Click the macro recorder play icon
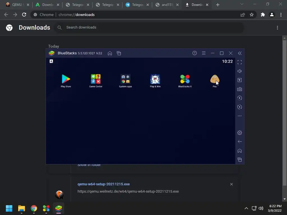The height and width of the screenshot is (215, 287). pyautogui.click(x=240, y=98)
